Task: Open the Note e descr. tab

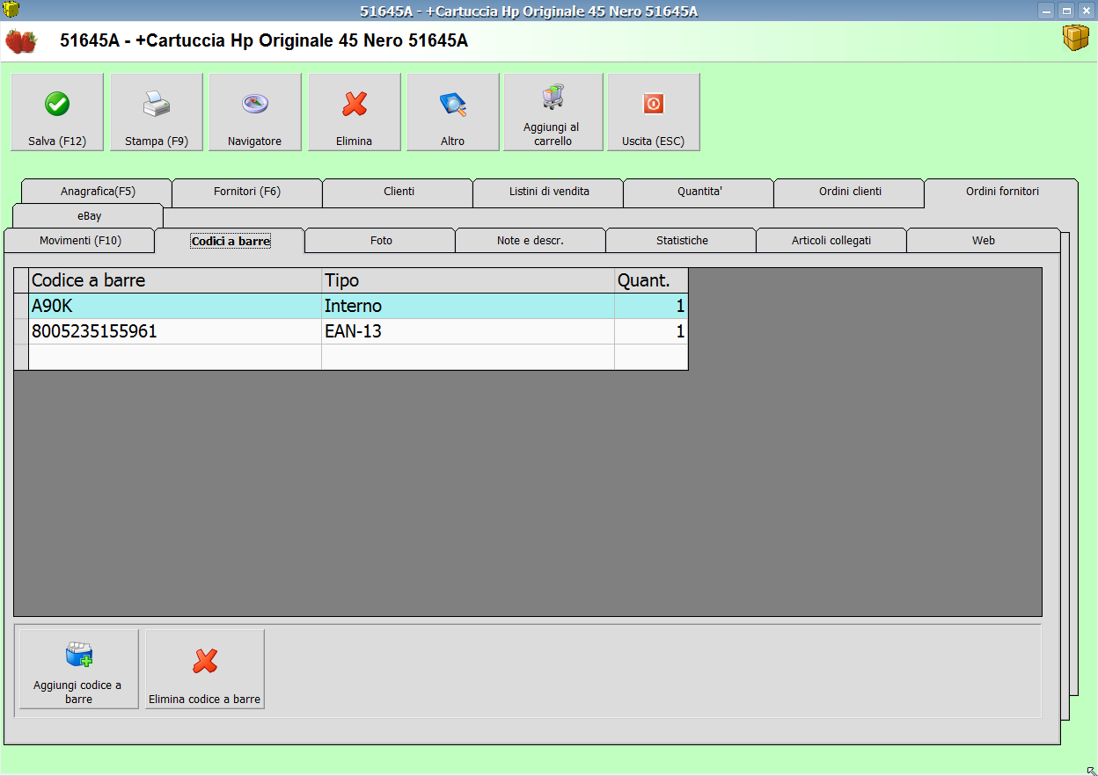Action: (531, 241)
